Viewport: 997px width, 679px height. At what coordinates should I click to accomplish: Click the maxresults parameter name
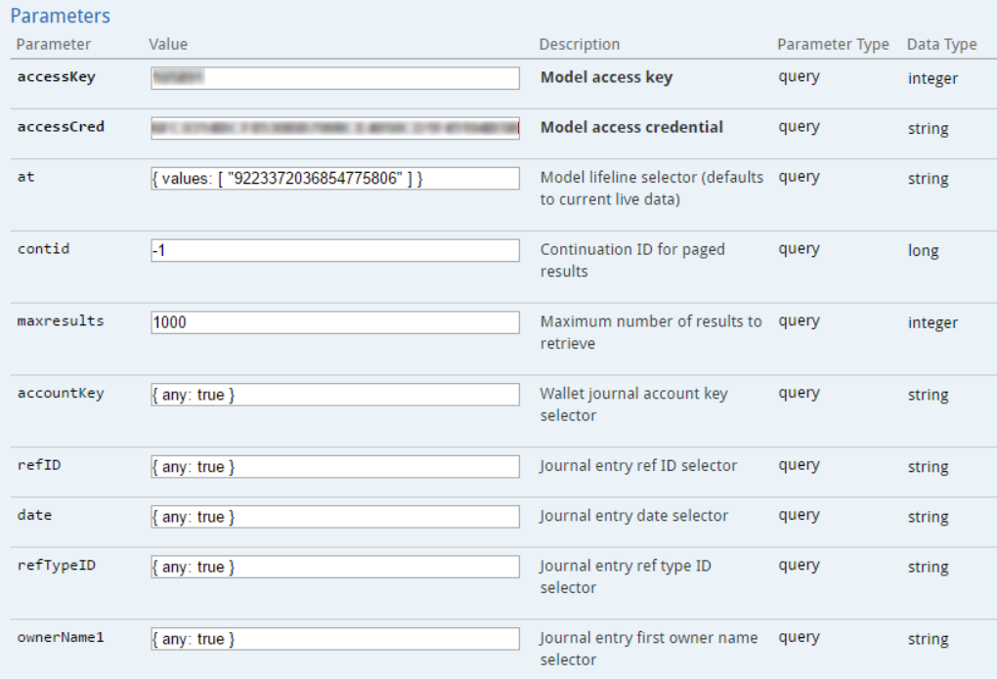(x=61, y=320)
